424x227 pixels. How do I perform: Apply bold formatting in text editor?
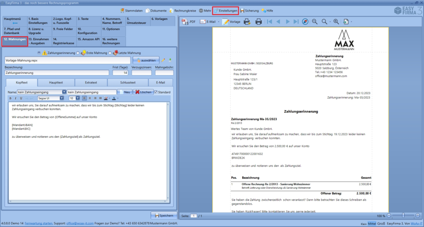pyautogui.click(x=11, y=98)
